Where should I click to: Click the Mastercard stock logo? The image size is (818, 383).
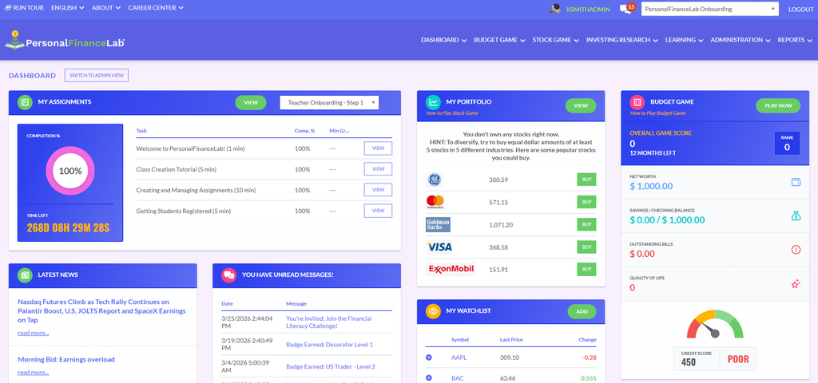435,202
